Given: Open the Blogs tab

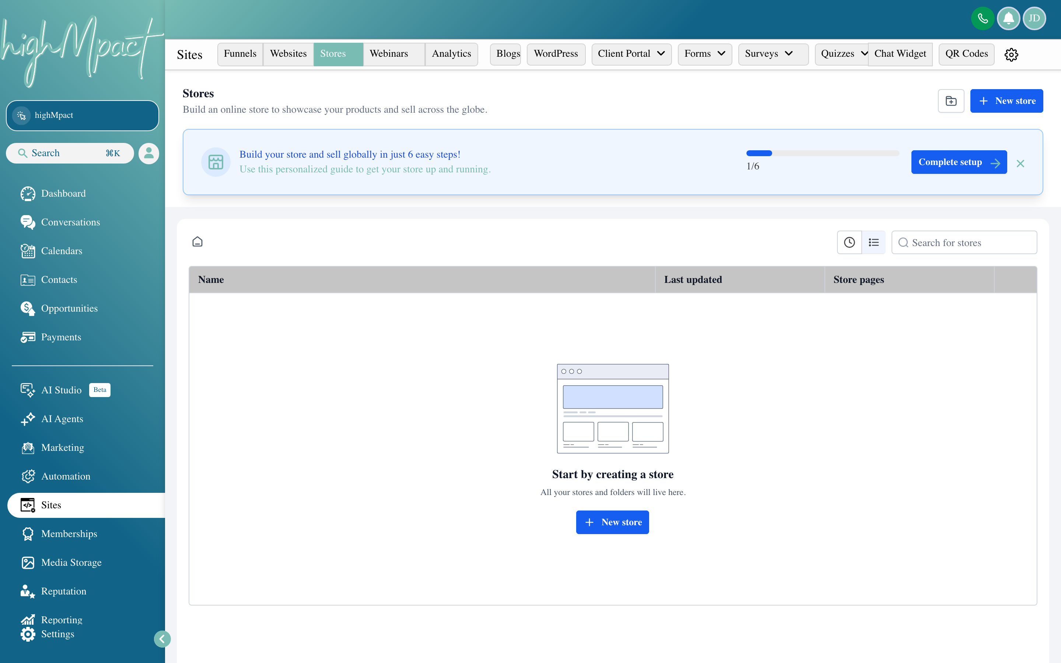Looking at the screenshot, I should coord(505,54).
